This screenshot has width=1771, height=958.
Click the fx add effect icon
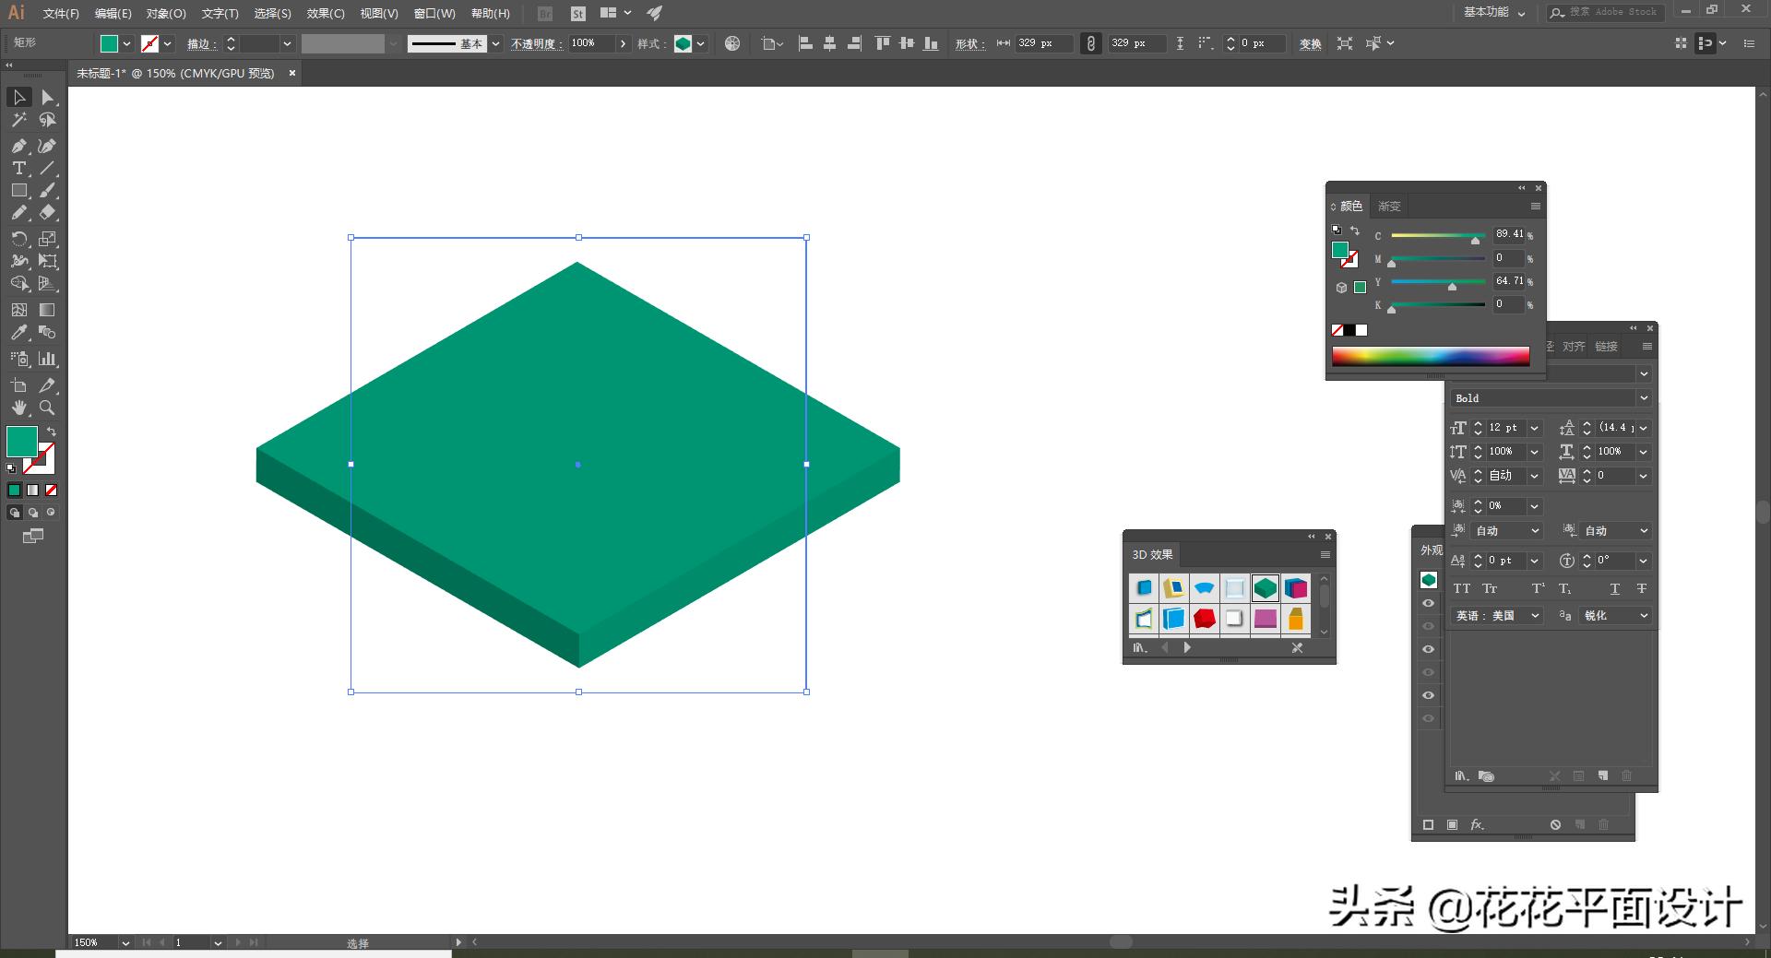[1477, 824]
